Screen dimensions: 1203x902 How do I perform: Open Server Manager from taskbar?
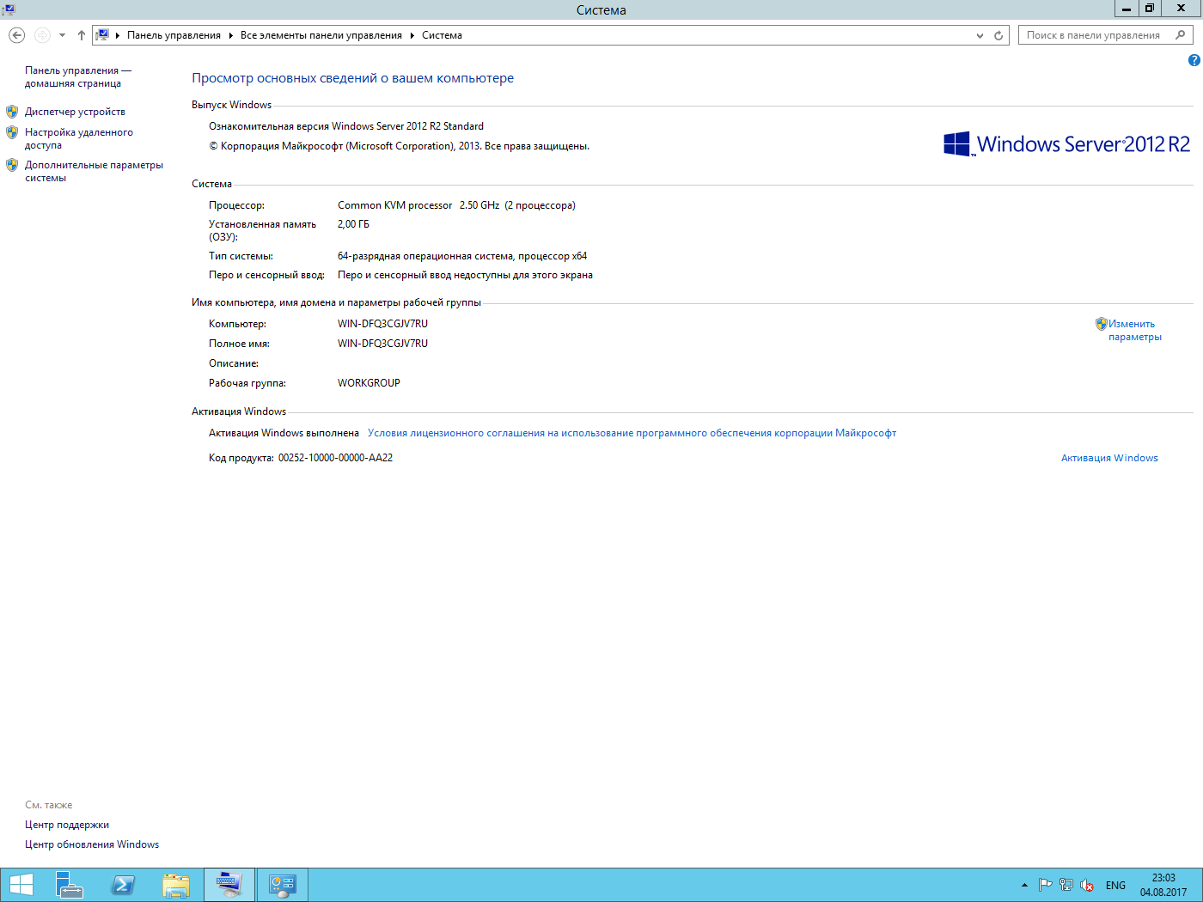click(x=70, y=885)
